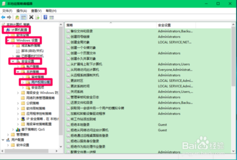Click the Back arrow toolbar icon
The width and height of the screenshot is (237, 160).
click(x=3, y=17)
